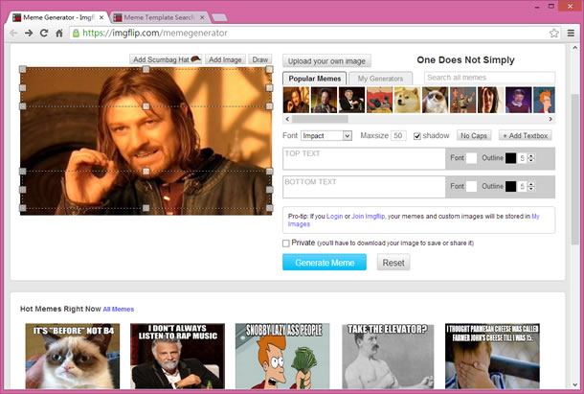The image size is (584, 394).
Task: Open top text white Font color swatch
Action: click(472, 158)
